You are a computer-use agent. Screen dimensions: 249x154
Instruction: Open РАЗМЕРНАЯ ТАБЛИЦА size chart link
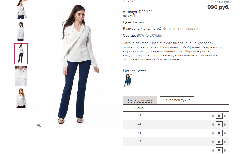click(183, 29)
